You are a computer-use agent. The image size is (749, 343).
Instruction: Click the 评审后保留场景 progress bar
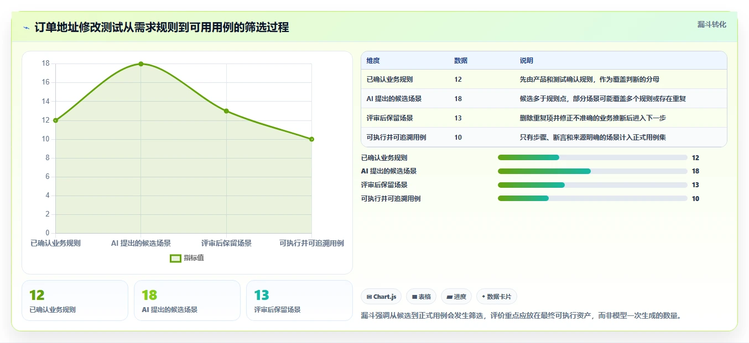[x=592, y=185]
